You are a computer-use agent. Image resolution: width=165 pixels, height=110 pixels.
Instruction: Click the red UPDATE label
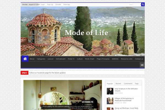click(24, 73)
